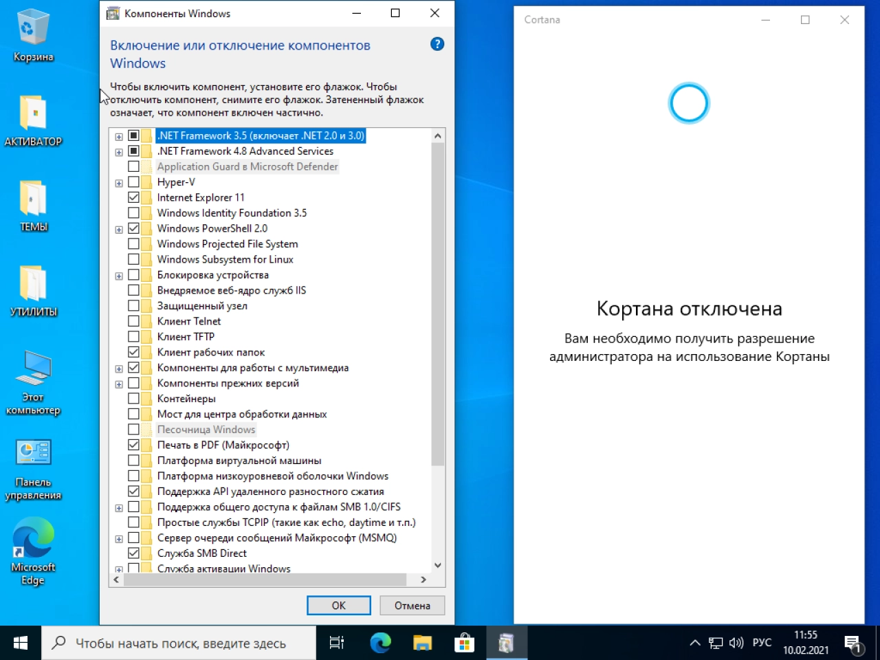This screenshot has width=880, height=660.
Task: Open Task View on the taskbar
Action: click(x=336, y=643)
